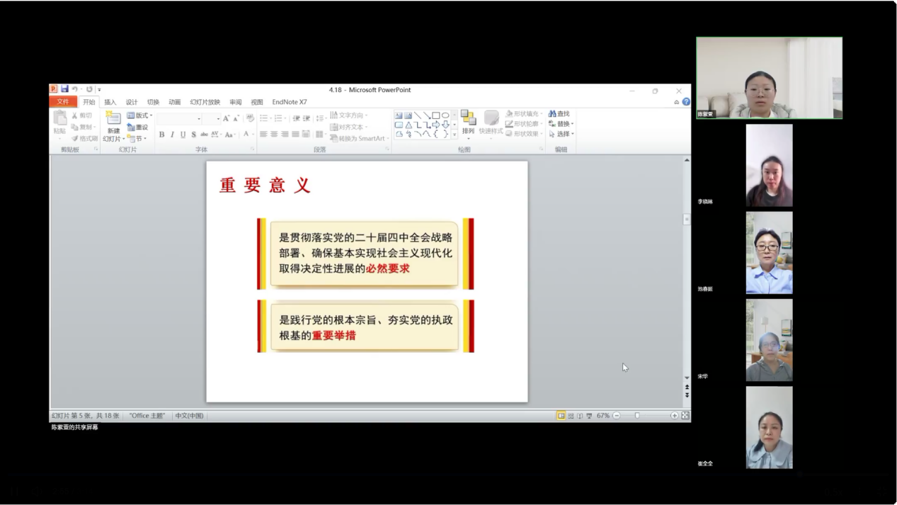The image size is (897, 505).
Task: Click the increase font size icon
Action: pyautogui.click(x=227, y=118)
